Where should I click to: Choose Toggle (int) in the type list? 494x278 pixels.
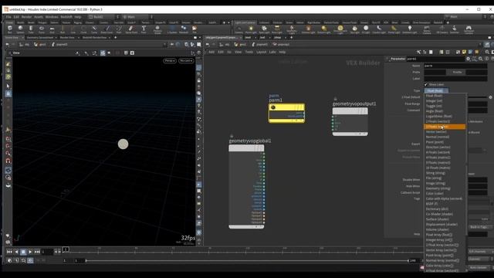coord(445,107)
